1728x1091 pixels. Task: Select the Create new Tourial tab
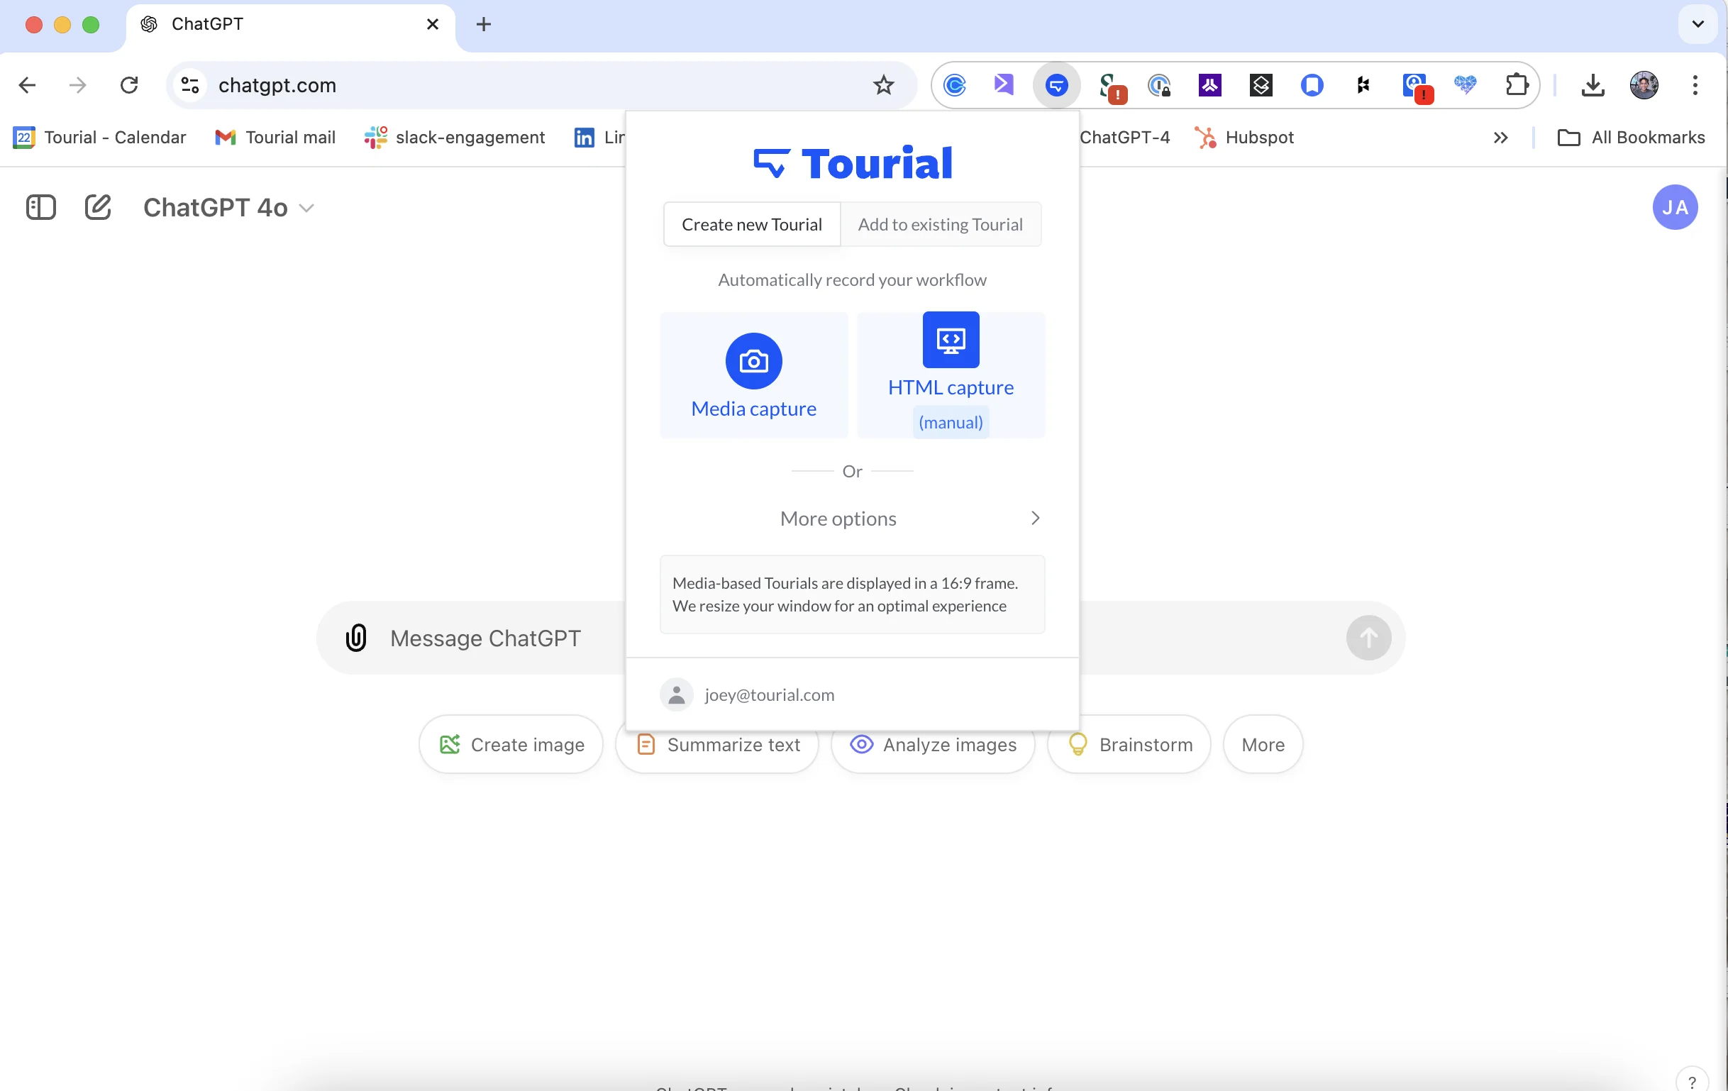point(751,225)
